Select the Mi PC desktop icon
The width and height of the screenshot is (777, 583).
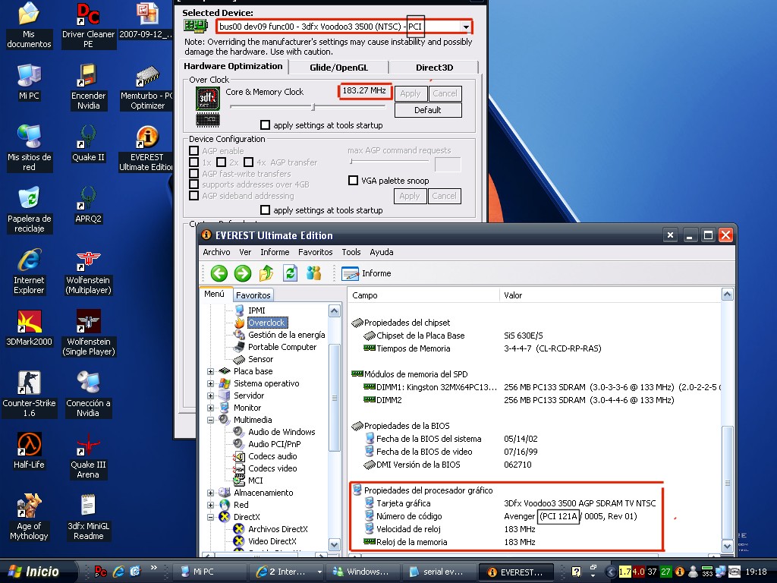coord(29,82)
